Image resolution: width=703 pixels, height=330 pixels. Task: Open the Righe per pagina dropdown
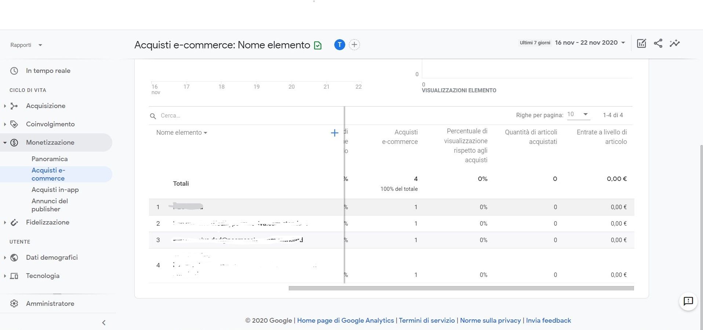pyautogui.click(x=578, y=115)
